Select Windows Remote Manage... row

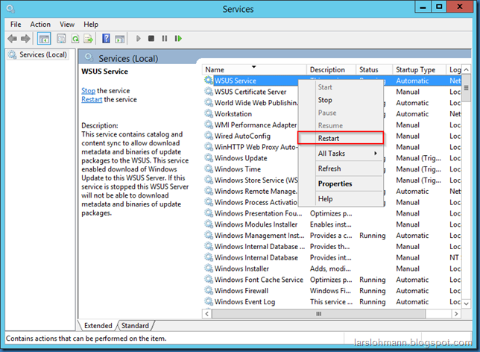pyautogui.click(x=332, y=191)
